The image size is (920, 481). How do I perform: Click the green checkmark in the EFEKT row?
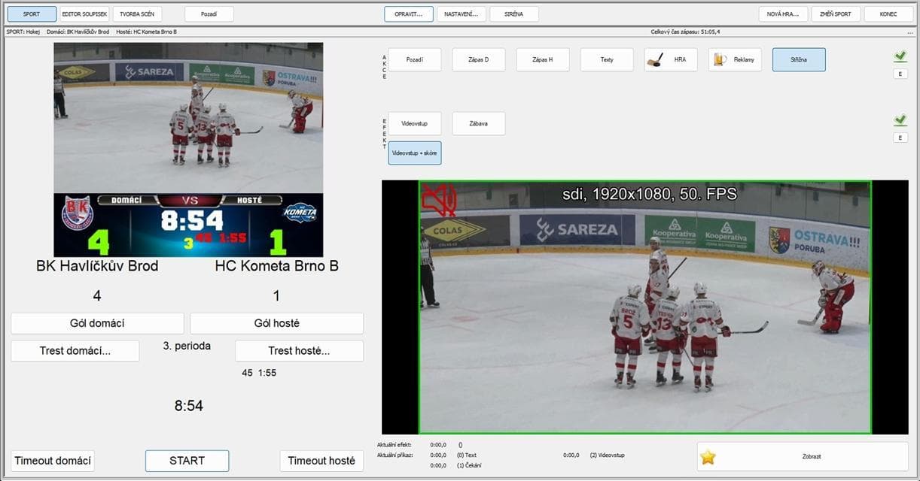click(900, 120)
